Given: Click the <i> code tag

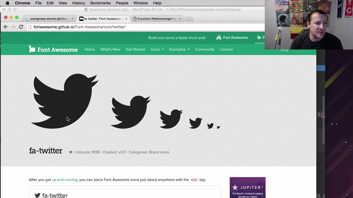Looking at the screenshot, I should (x=194, y=180).
